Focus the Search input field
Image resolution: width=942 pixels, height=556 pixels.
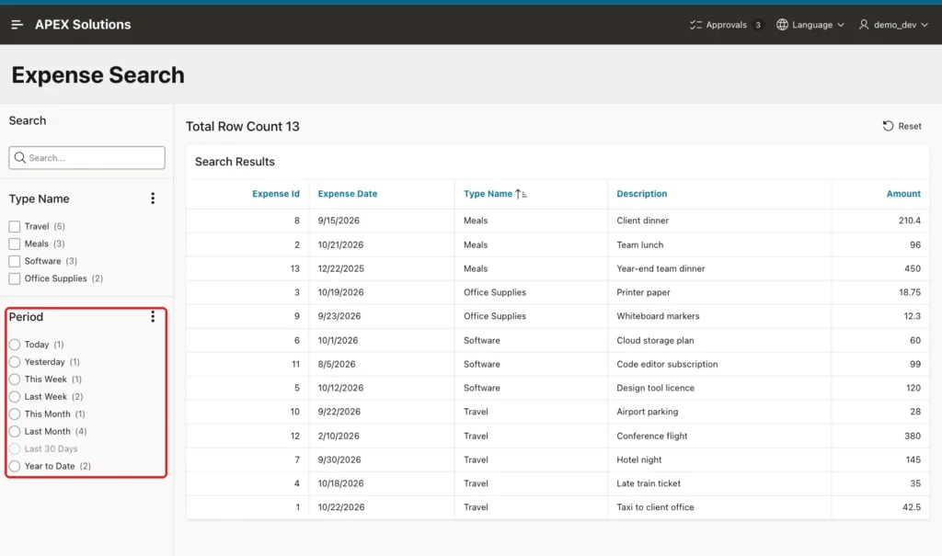(x=87, y=158)
